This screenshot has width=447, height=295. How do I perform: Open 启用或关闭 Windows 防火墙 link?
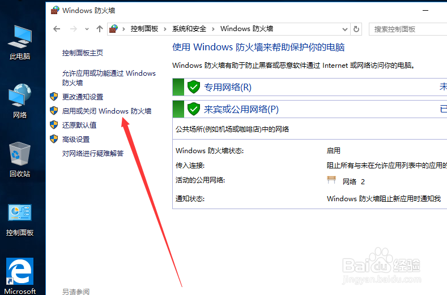(x=107, y=111)
